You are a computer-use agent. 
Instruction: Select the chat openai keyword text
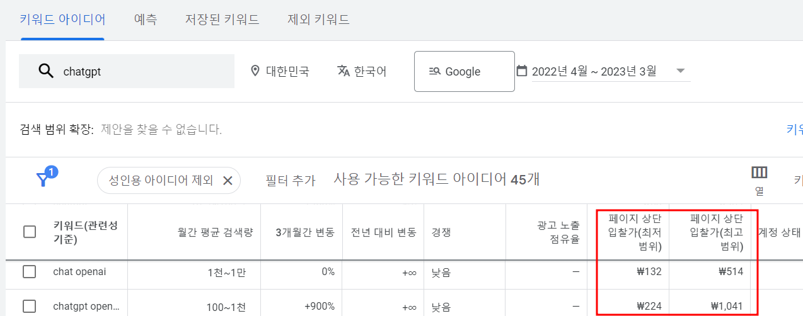(79, 272)
